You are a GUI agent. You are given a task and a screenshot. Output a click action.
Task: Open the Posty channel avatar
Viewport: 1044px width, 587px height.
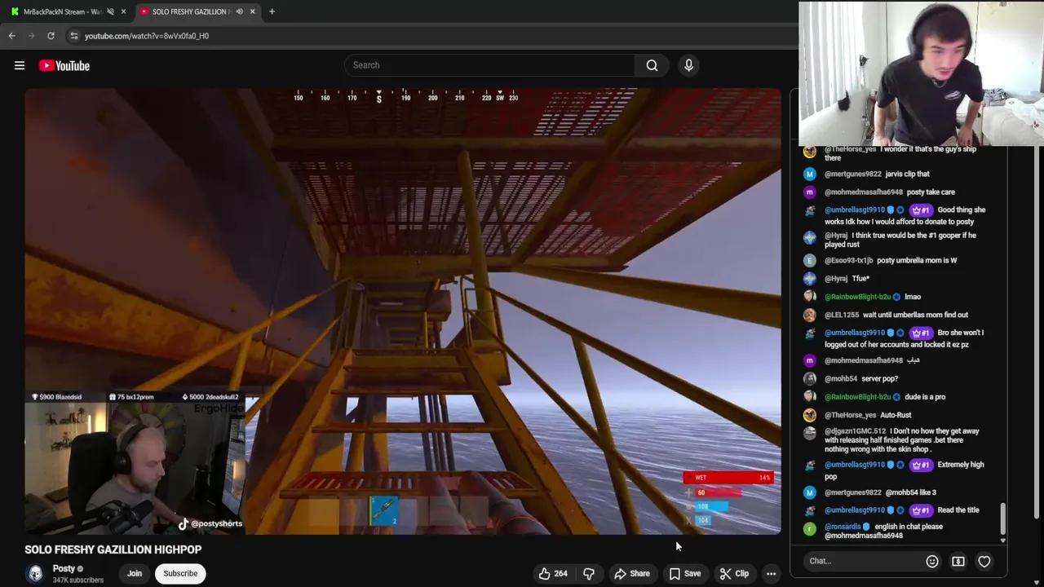click(35, 574)
